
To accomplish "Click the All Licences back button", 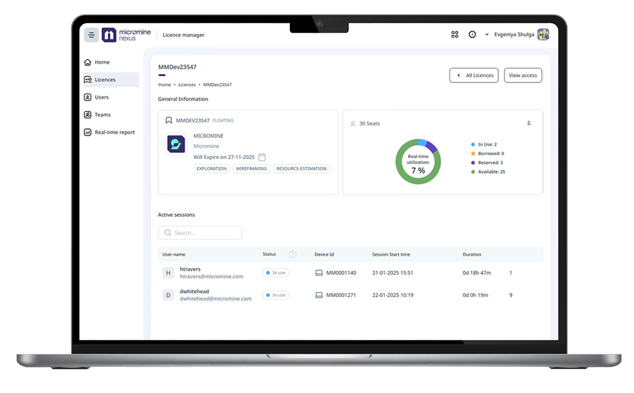I will point(474,76).
